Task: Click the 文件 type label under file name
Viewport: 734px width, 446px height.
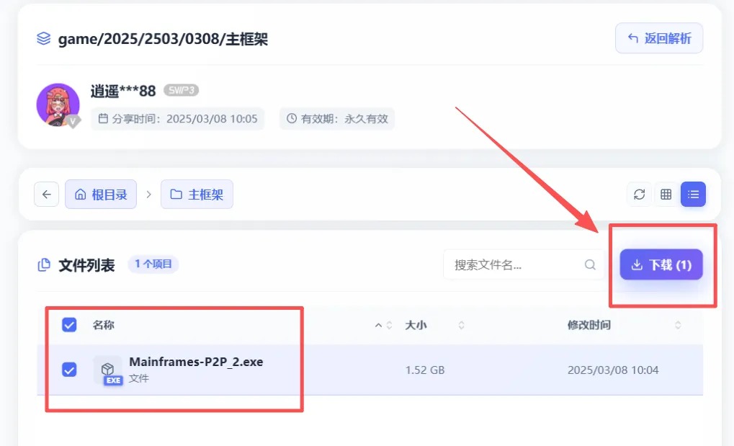Action: coord(138,378)
